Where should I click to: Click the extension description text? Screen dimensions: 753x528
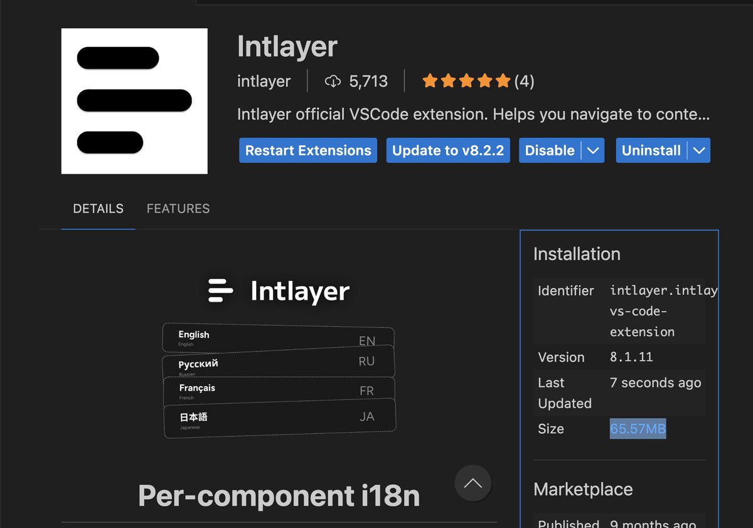pyautogui.click(x=474, y=114)
